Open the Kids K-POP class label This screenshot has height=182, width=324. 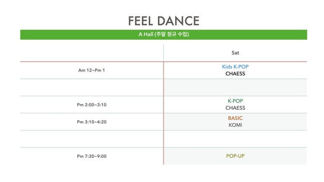tap(235, 67)
